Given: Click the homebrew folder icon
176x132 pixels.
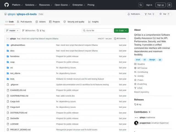Looking at the screenshot, I should (x=8, y=56).
